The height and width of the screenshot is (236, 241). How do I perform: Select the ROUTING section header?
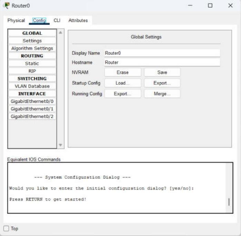click(x=32, y=56)
